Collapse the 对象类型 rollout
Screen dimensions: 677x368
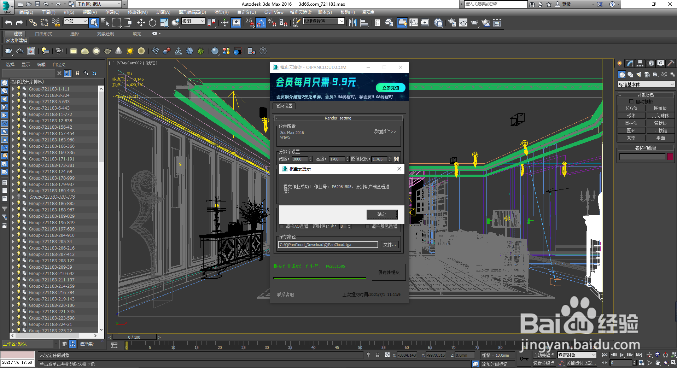coord(646,95)
